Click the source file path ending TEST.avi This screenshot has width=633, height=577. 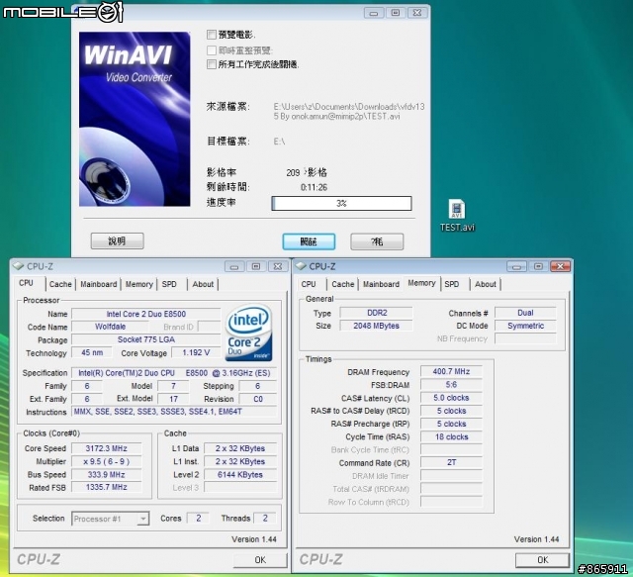click(349, 112)
